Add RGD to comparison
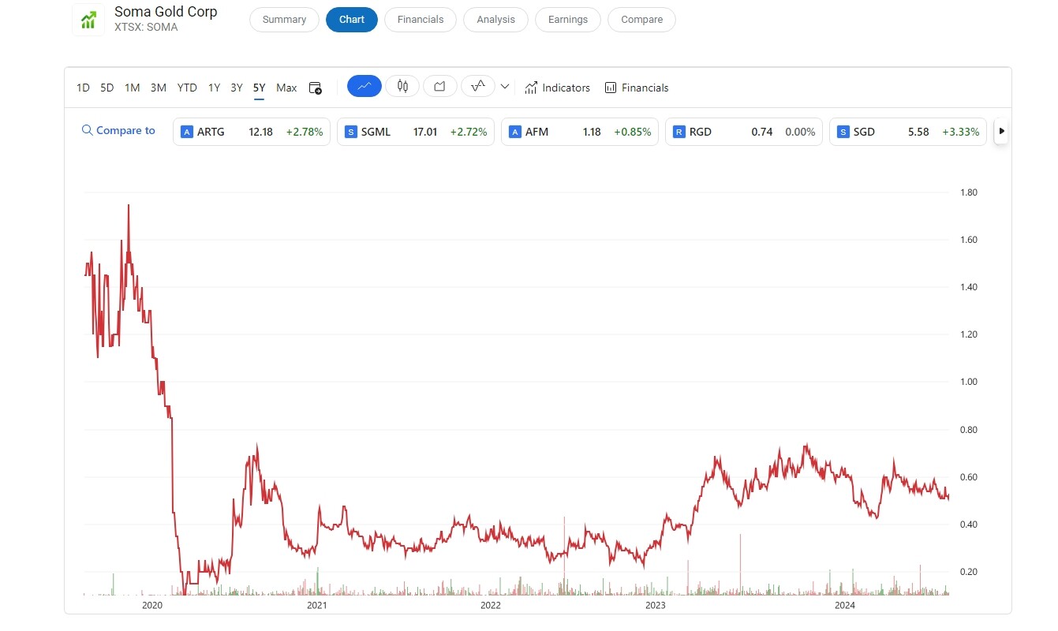Screen dimensions: 1058x631 [744, 132]
